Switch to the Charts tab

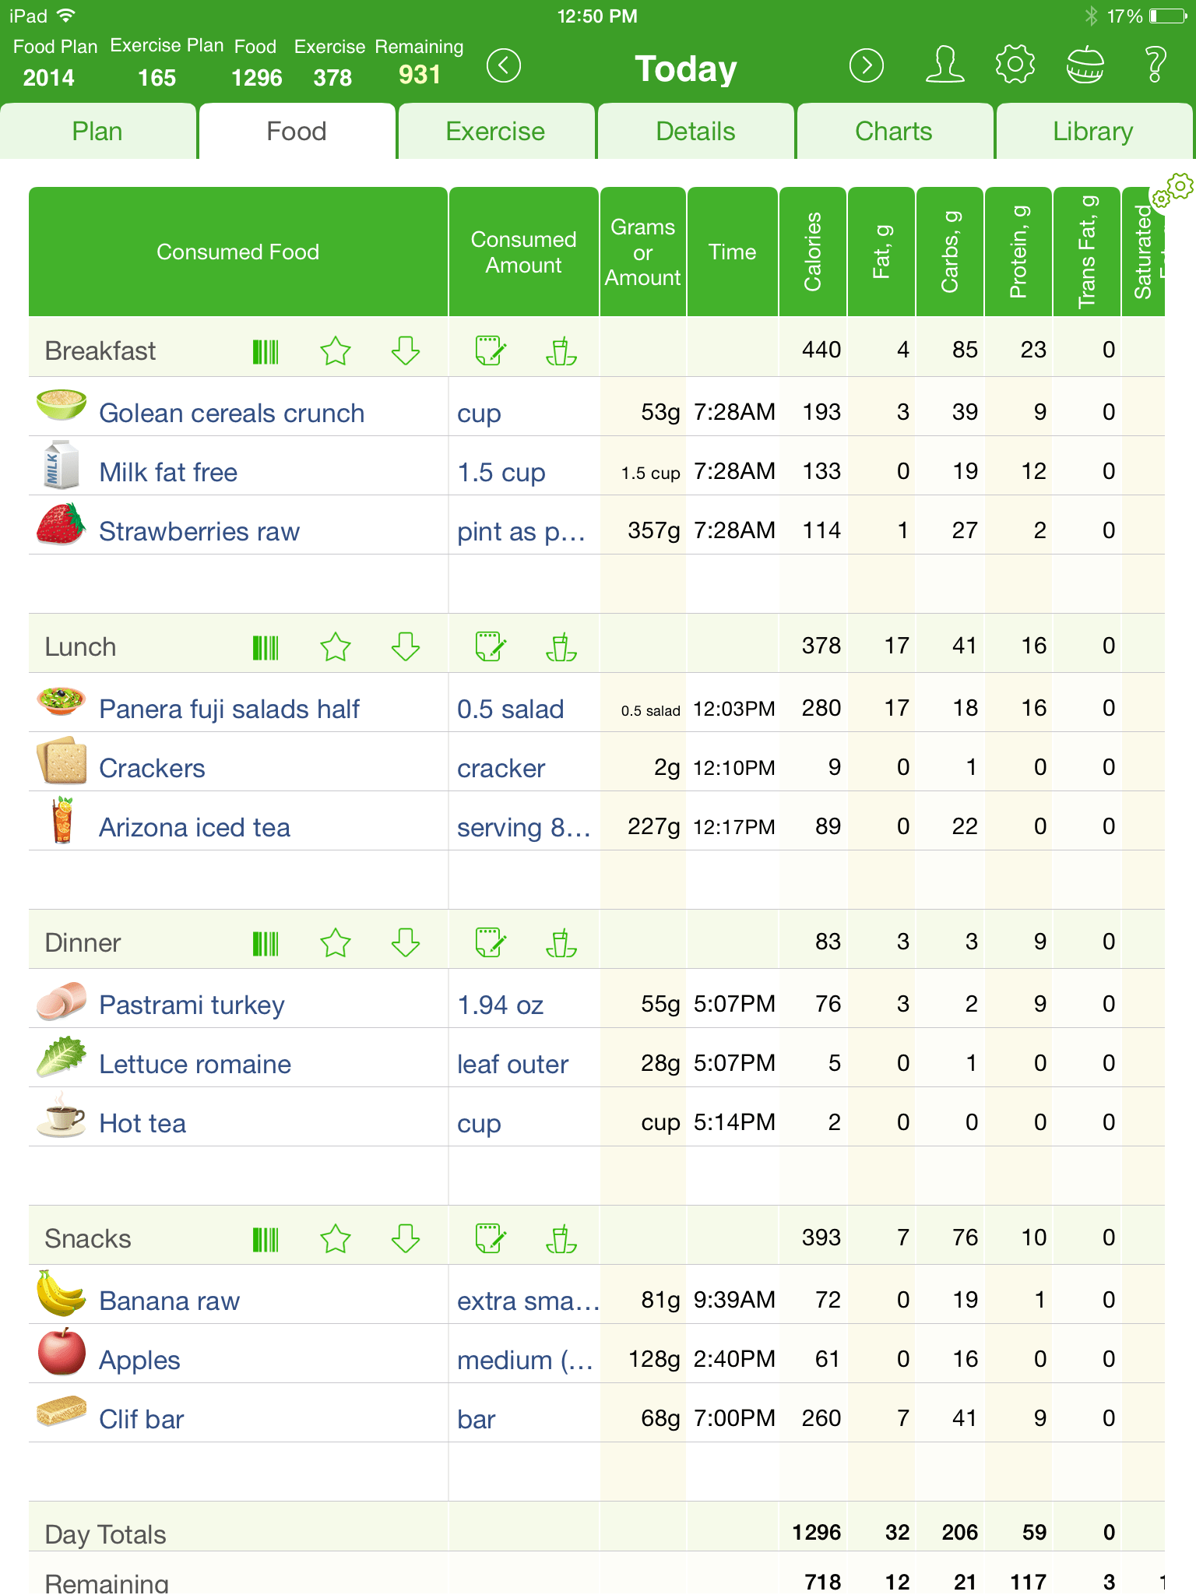pos(893,131)
